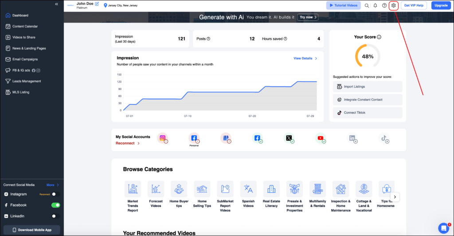Collapse the left sidebar with chevrons

point(56,4)
